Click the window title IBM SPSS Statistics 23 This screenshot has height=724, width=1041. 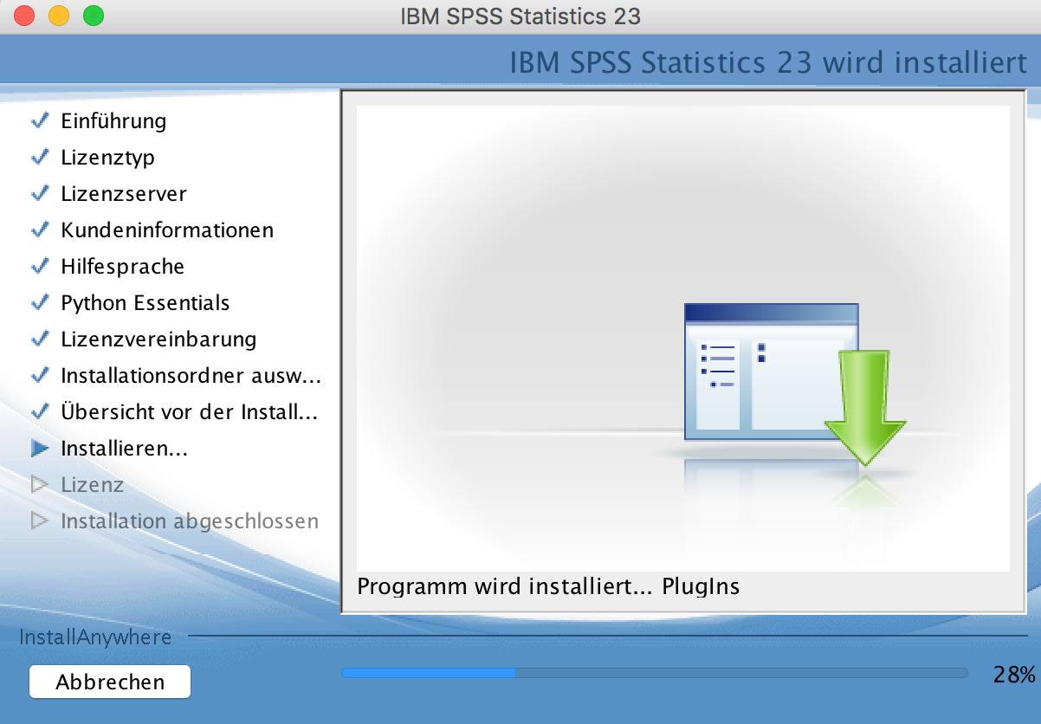pyautogui.click(x=520, y=16)
